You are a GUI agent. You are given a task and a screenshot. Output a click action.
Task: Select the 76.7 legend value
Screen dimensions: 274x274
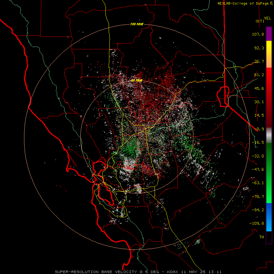[259, 61]
